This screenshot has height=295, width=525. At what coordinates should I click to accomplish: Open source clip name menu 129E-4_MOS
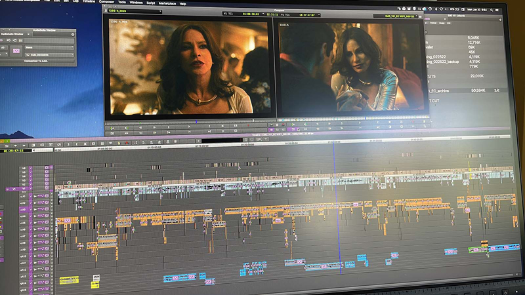tap(134, 11)
